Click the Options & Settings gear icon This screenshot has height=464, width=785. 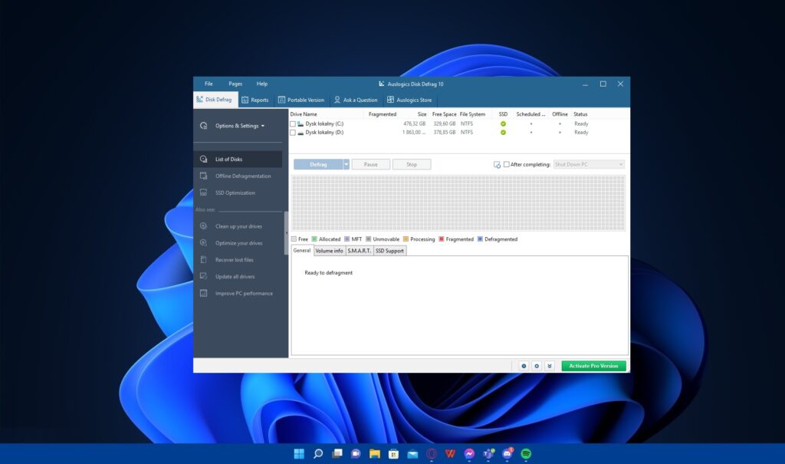pyautogui.click(x=204, y=126)
